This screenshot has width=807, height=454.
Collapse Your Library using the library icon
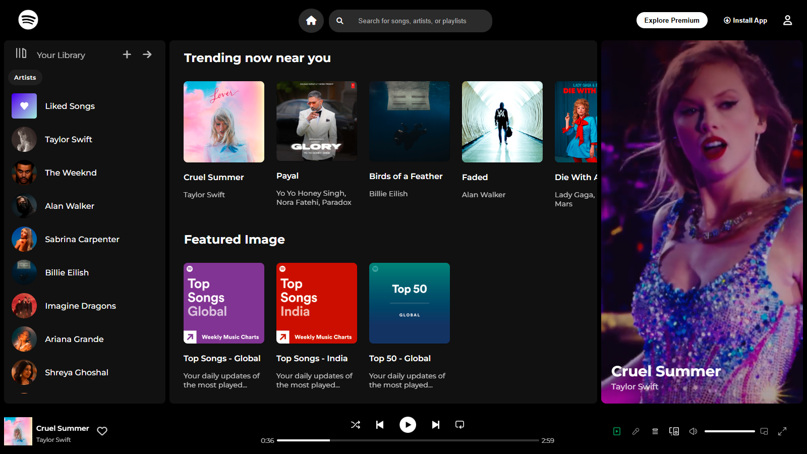click(x=21, y=53)
